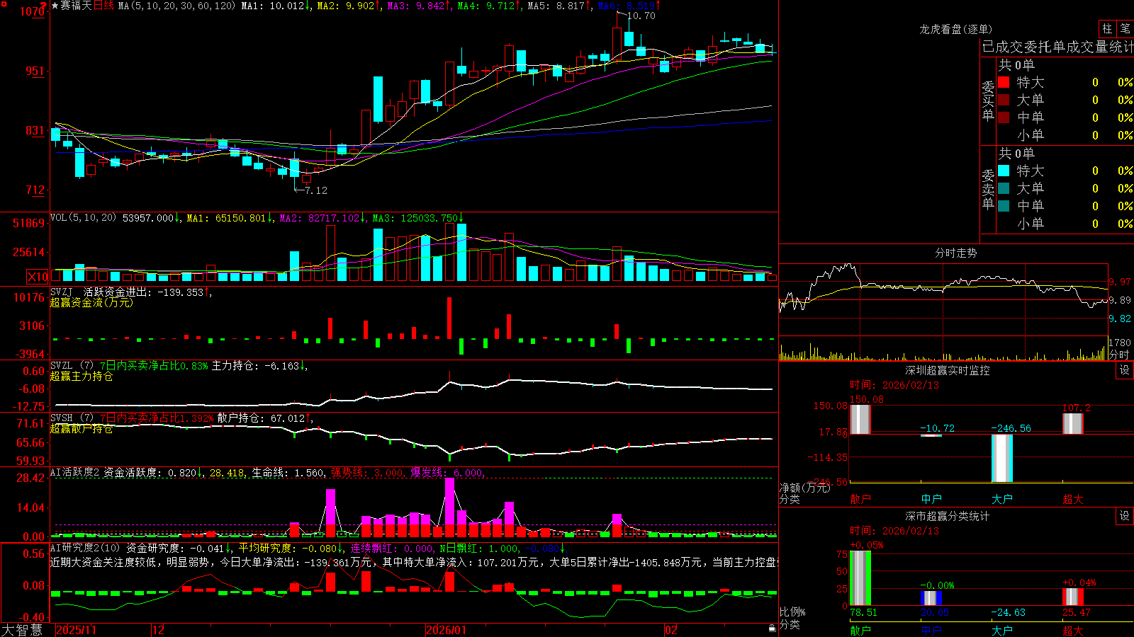
Task: Jump to the 02 month timeline marker
Action: (x=671, y=630)
